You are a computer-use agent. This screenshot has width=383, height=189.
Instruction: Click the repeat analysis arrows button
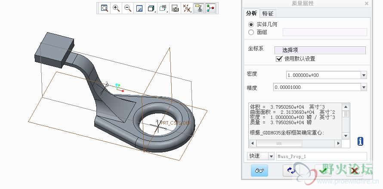(291, 171)
